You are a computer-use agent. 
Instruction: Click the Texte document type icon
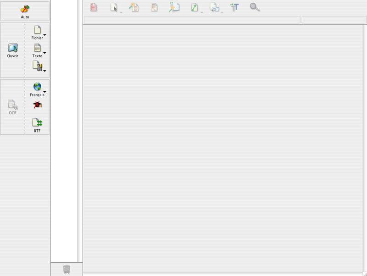37,48
